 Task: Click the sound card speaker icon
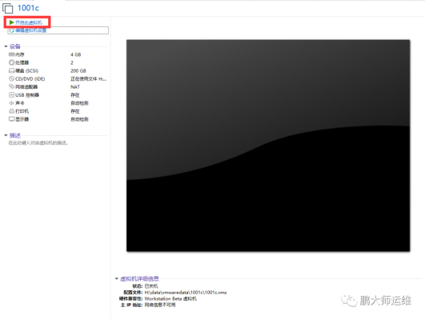[x=12, y=103]
